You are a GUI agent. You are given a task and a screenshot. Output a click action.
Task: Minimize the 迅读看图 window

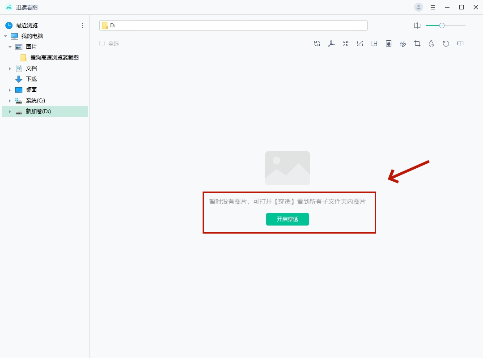point(447,8)
